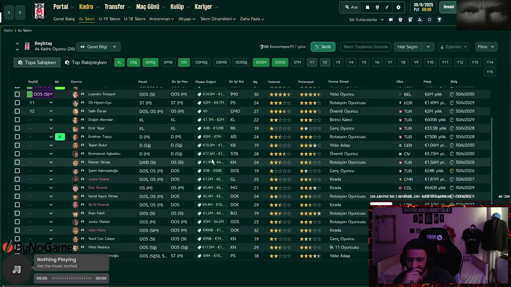Open the Taktik button
Viewport: 511px width, 287px height.
point(323,47)
